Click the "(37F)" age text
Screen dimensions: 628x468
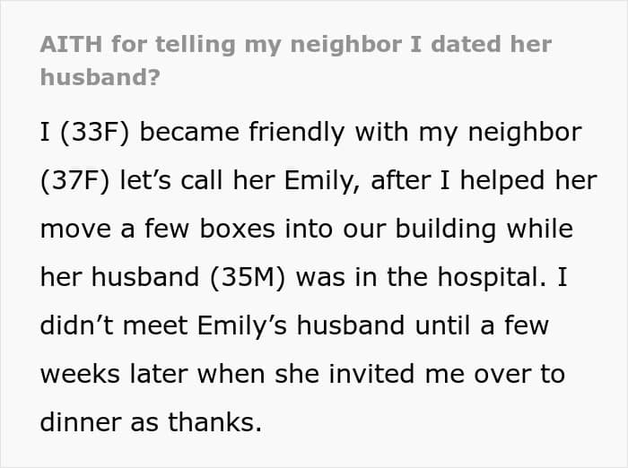(74, 180)
